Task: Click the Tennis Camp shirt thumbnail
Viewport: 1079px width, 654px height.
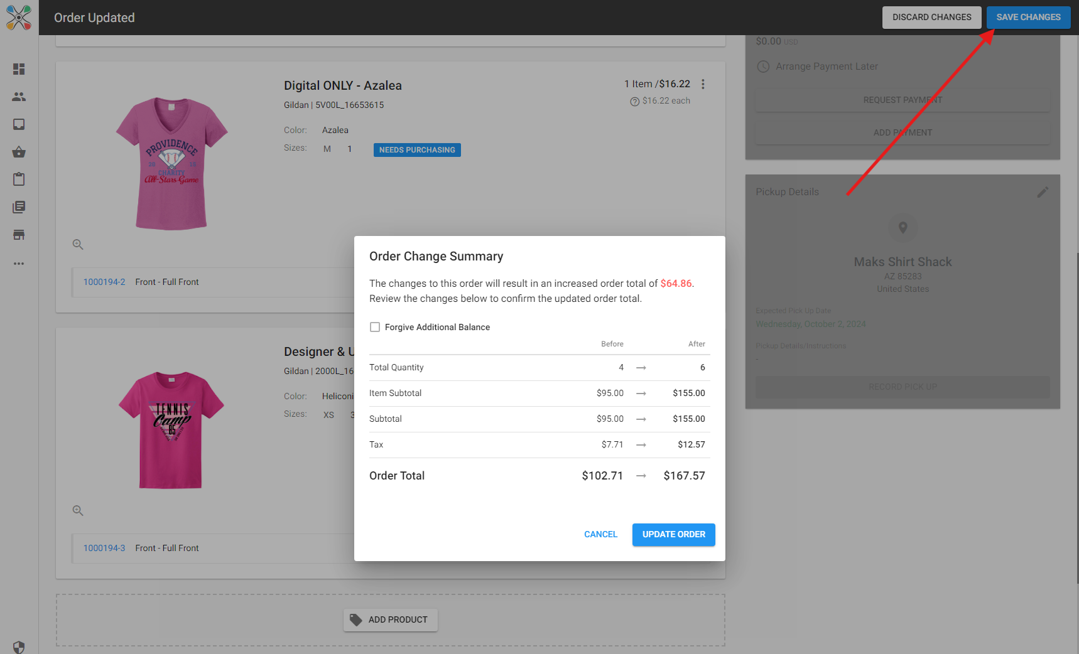Action: 171,431
